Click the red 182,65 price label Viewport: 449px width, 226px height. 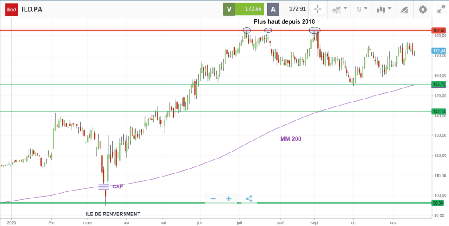coord(438,30)
